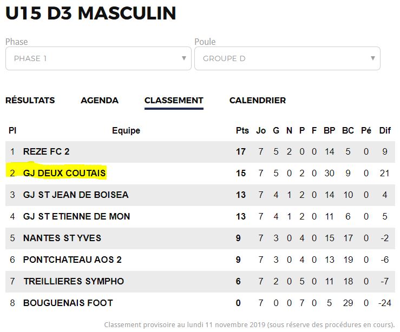Viewport: 400px width, 332px height.
Task: Click the BP column header
Action: [329, 130]
